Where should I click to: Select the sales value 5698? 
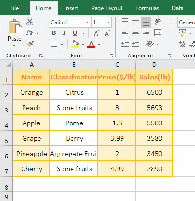[x=154, y=108]
